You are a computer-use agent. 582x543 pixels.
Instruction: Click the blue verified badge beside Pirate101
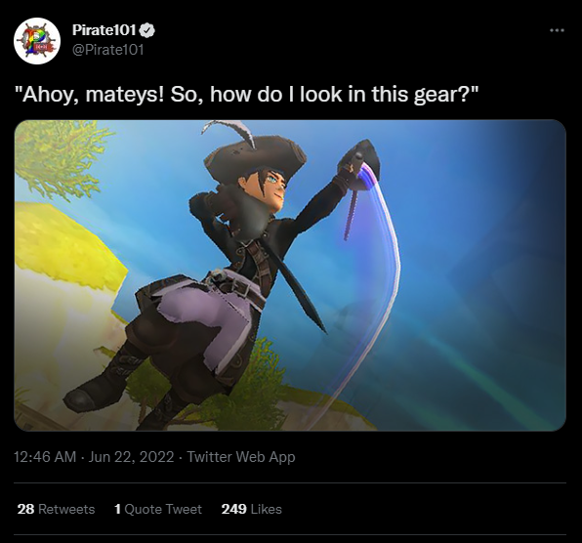[147, 31]
